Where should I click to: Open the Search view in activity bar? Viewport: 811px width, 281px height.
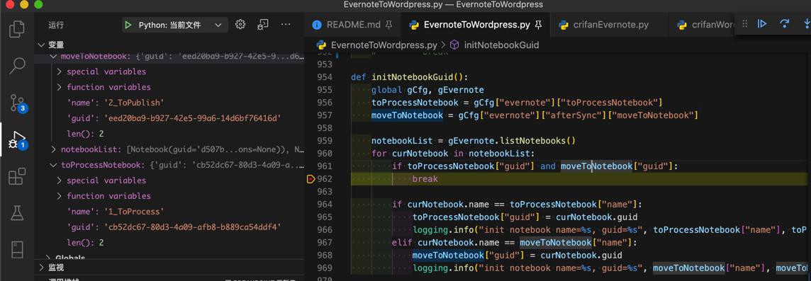point(17,66)
